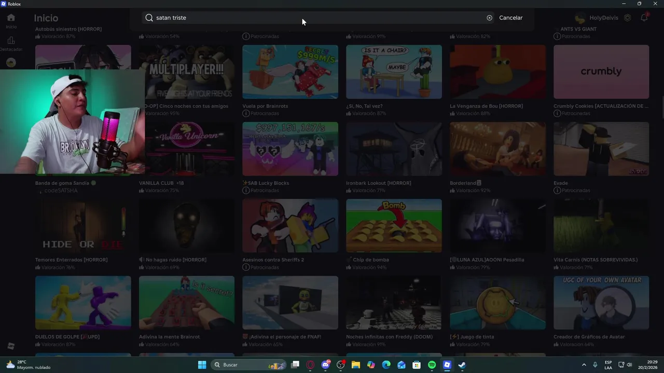
Task: Open Asesinos contra Sheriffs 2 thumbnail
Action: pos(290,226)
